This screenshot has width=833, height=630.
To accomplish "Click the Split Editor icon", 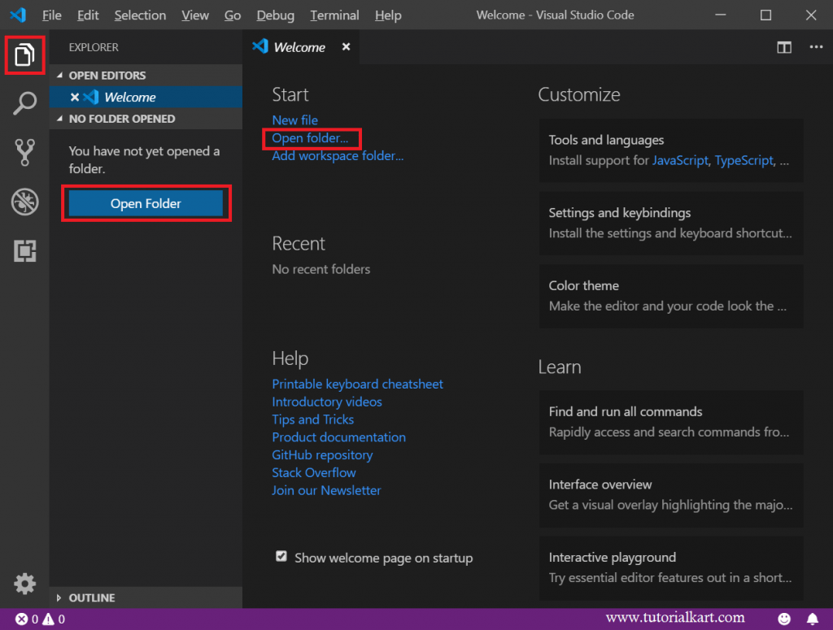I will [x=783, y=47].
